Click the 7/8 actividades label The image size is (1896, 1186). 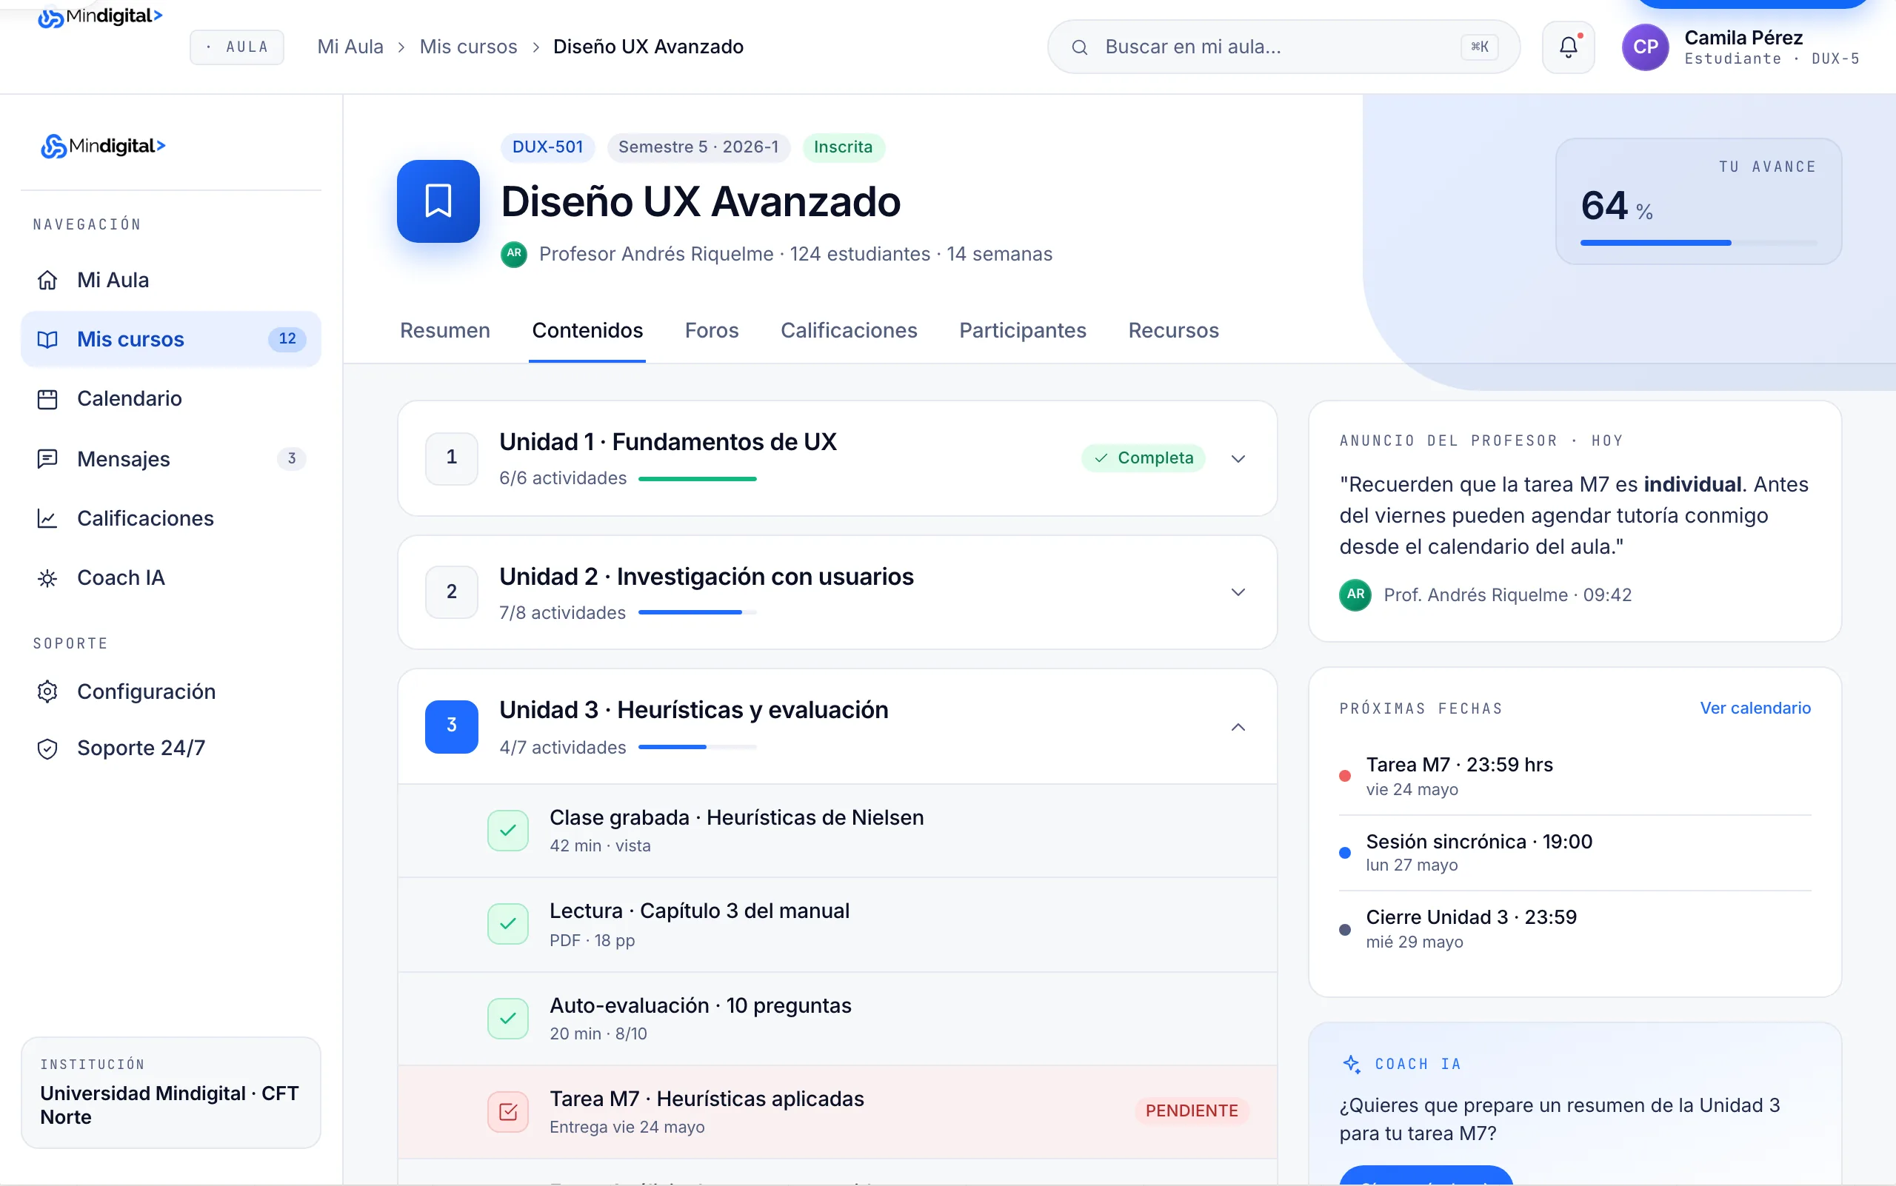point(562,612)
